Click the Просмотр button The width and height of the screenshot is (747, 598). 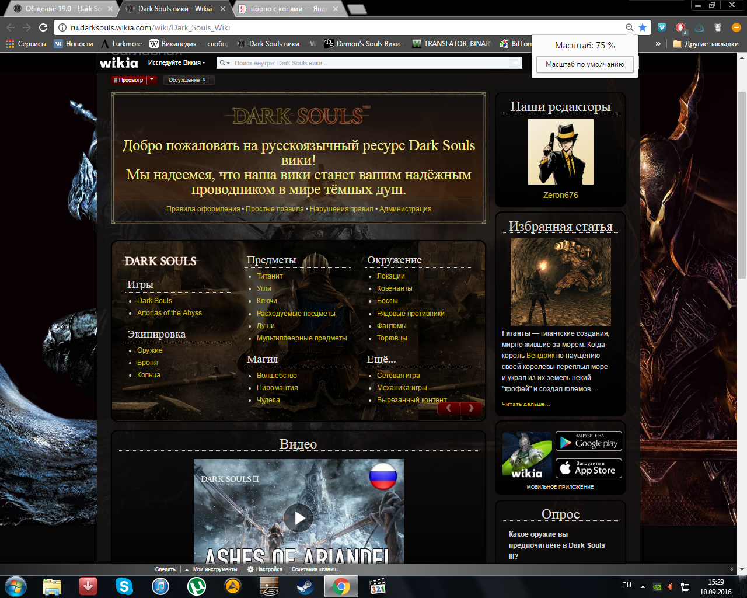128,80
